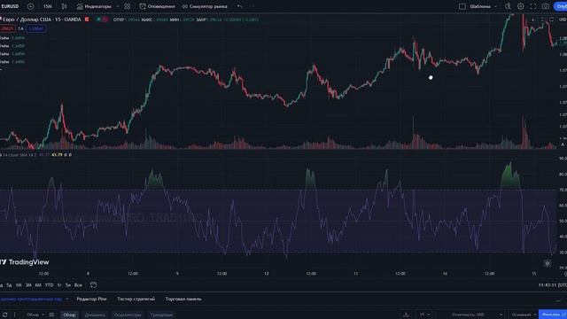Open the Обзор column set dropdown
This screenshot has width=567, height=319.
(x=35, y=315)
